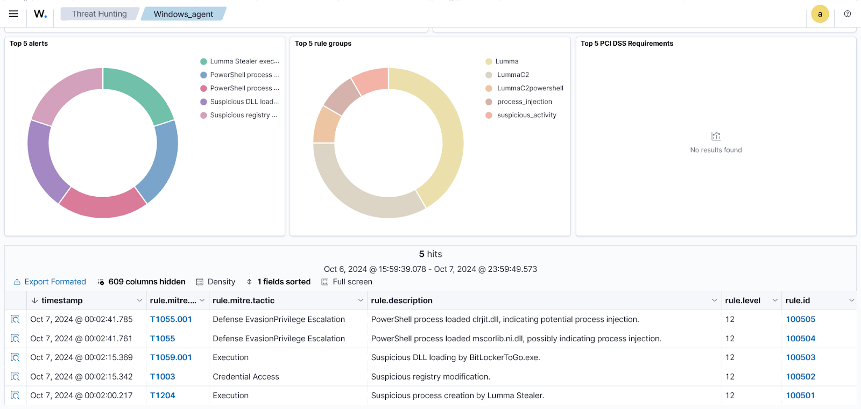Screen dimensions: 861x409
Task: Open rule id 100501 link
Action: click(800, 396)
